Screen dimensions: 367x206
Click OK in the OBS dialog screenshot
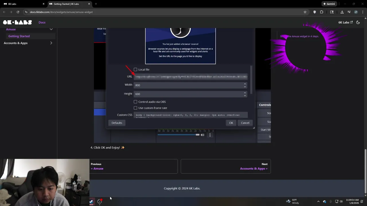231,123
